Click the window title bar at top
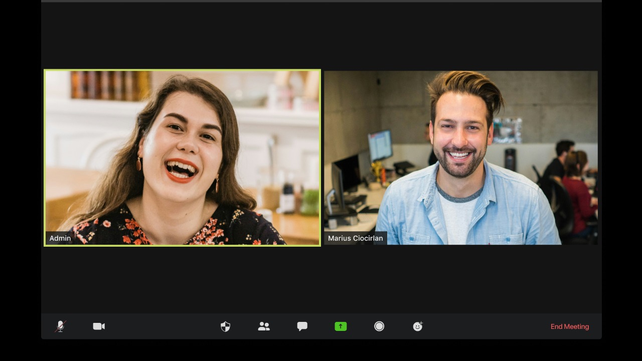This screenshot has height=361, width=642. tap(321, 1)
